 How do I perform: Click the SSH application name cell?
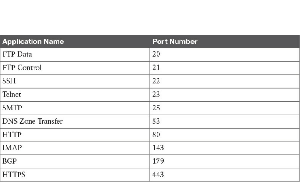(9, 81)
